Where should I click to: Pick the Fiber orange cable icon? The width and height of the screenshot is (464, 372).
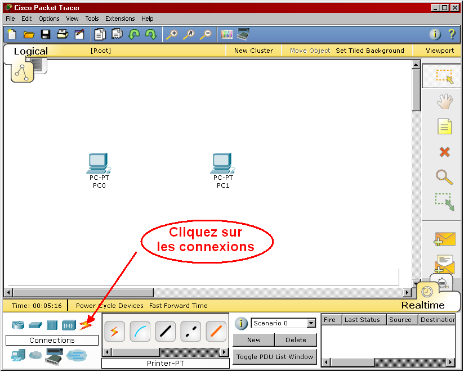click(216, 332)
